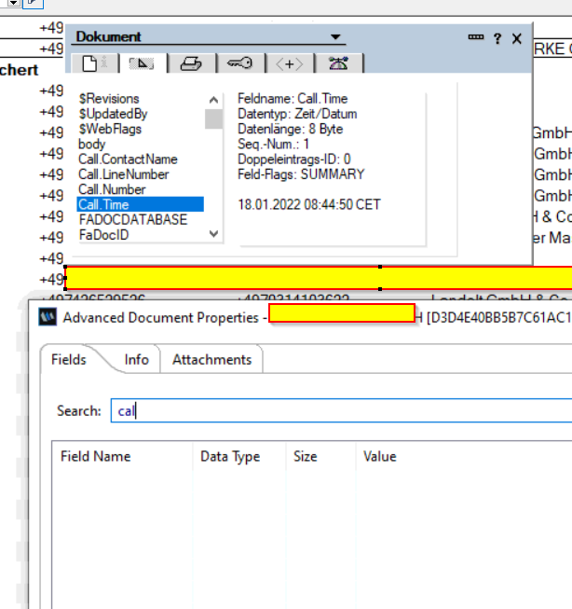Switch to the security key tab
The width and height of the screenshot is (572, 609).
click(x=240, y=63)
